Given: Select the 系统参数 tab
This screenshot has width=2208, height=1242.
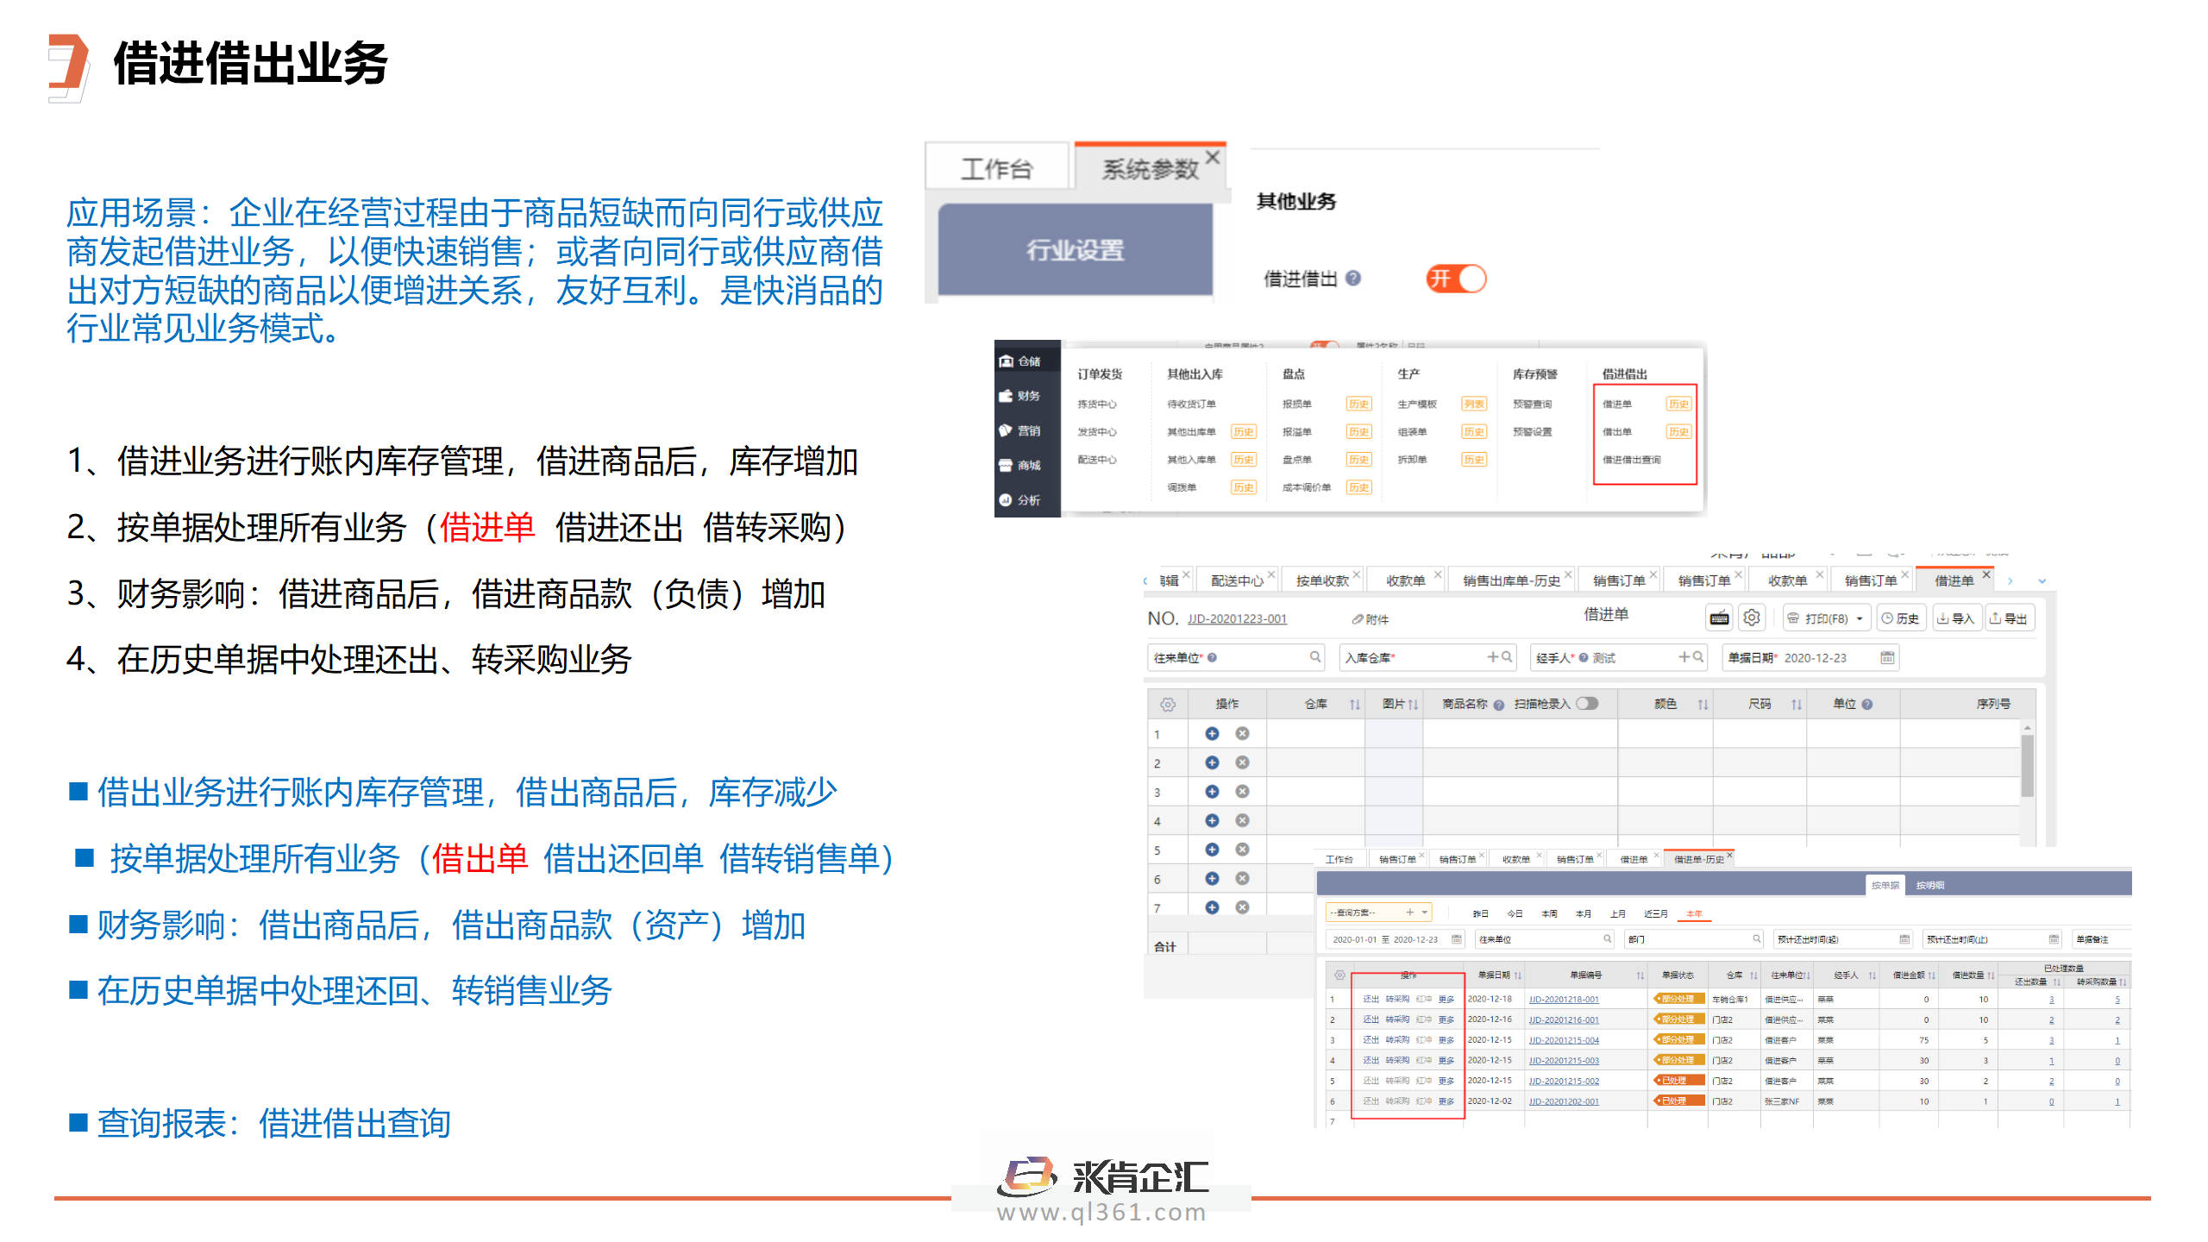Looking at the screenshot, I should coord(1150,168).
